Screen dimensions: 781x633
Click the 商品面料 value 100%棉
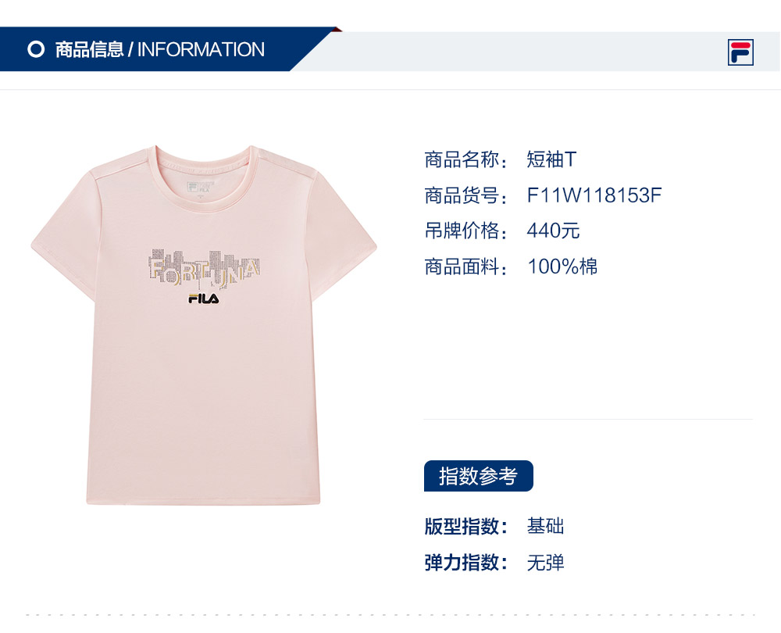click(x=562, y=266)
